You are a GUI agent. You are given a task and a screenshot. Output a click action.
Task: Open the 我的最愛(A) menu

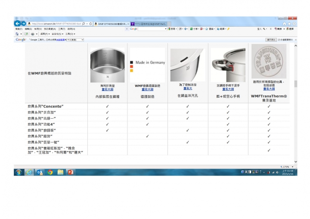pos(50,29)
